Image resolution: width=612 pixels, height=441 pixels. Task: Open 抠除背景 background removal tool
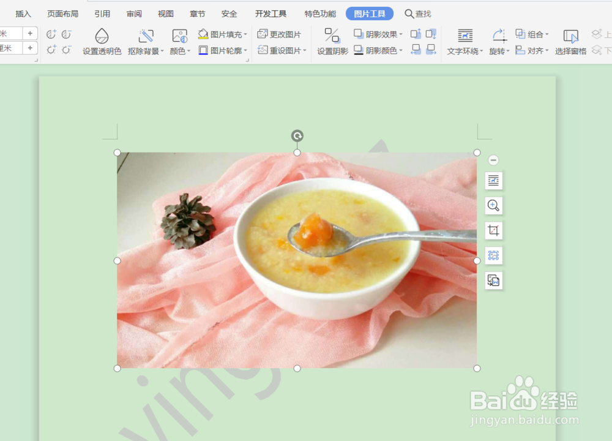click(x=146, y=42)
